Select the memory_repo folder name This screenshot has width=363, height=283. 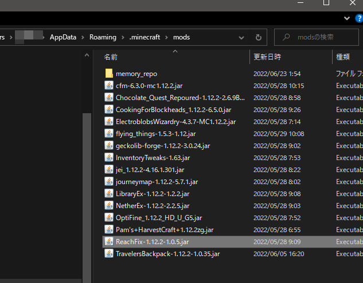coord(136,74)
